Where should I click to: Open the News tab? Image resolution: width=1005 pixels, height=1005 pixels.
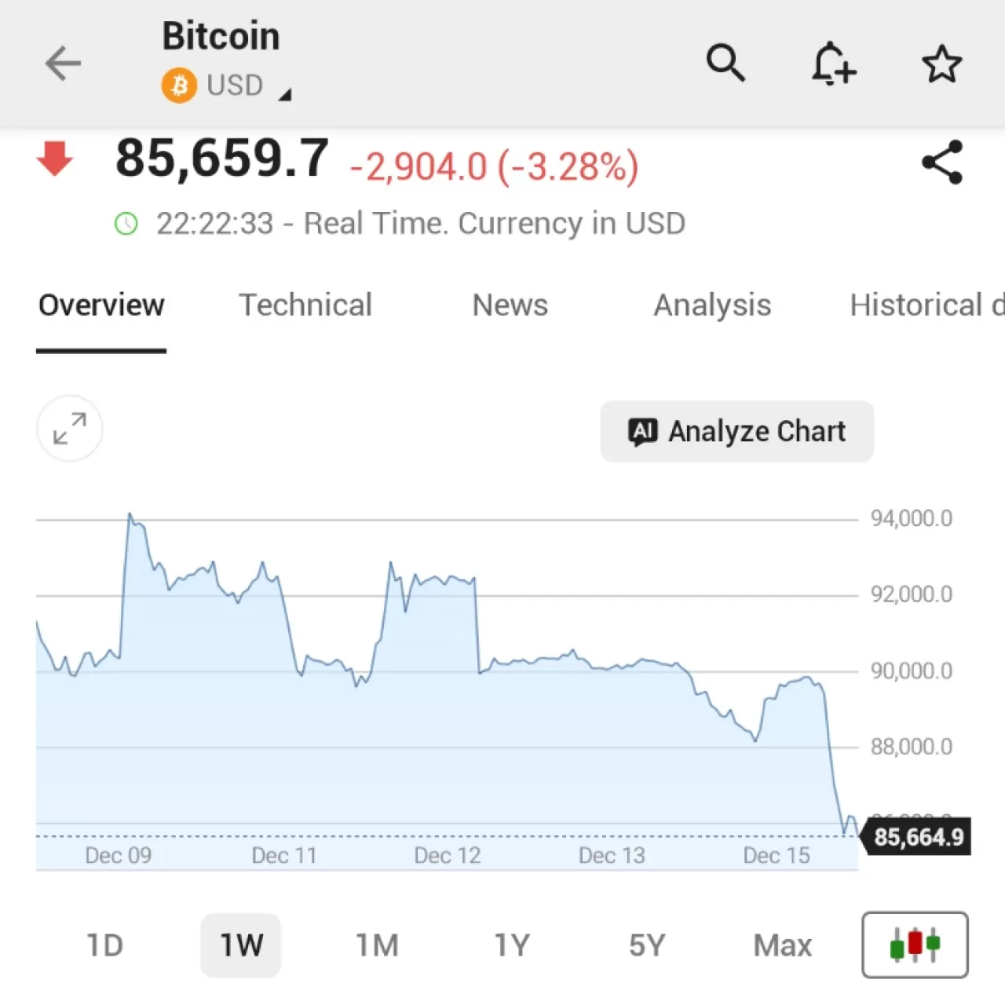509,305
